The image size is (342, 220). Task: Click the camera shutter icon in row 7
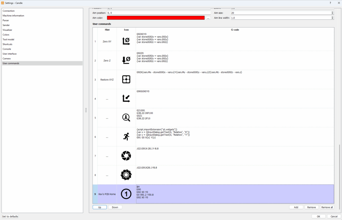(x=126, y=155)
